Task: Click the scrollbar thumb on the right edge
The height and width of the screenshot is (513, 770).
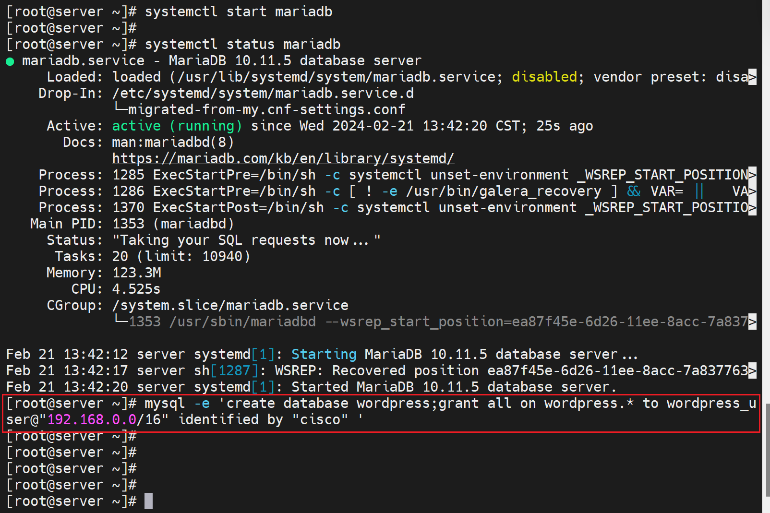Action: coord(767,449)
